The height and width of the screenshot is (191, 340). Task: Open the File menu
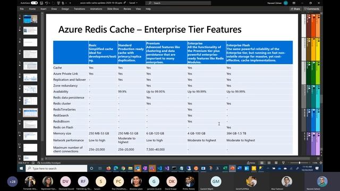pyautogui.click(x=22, y=9)
